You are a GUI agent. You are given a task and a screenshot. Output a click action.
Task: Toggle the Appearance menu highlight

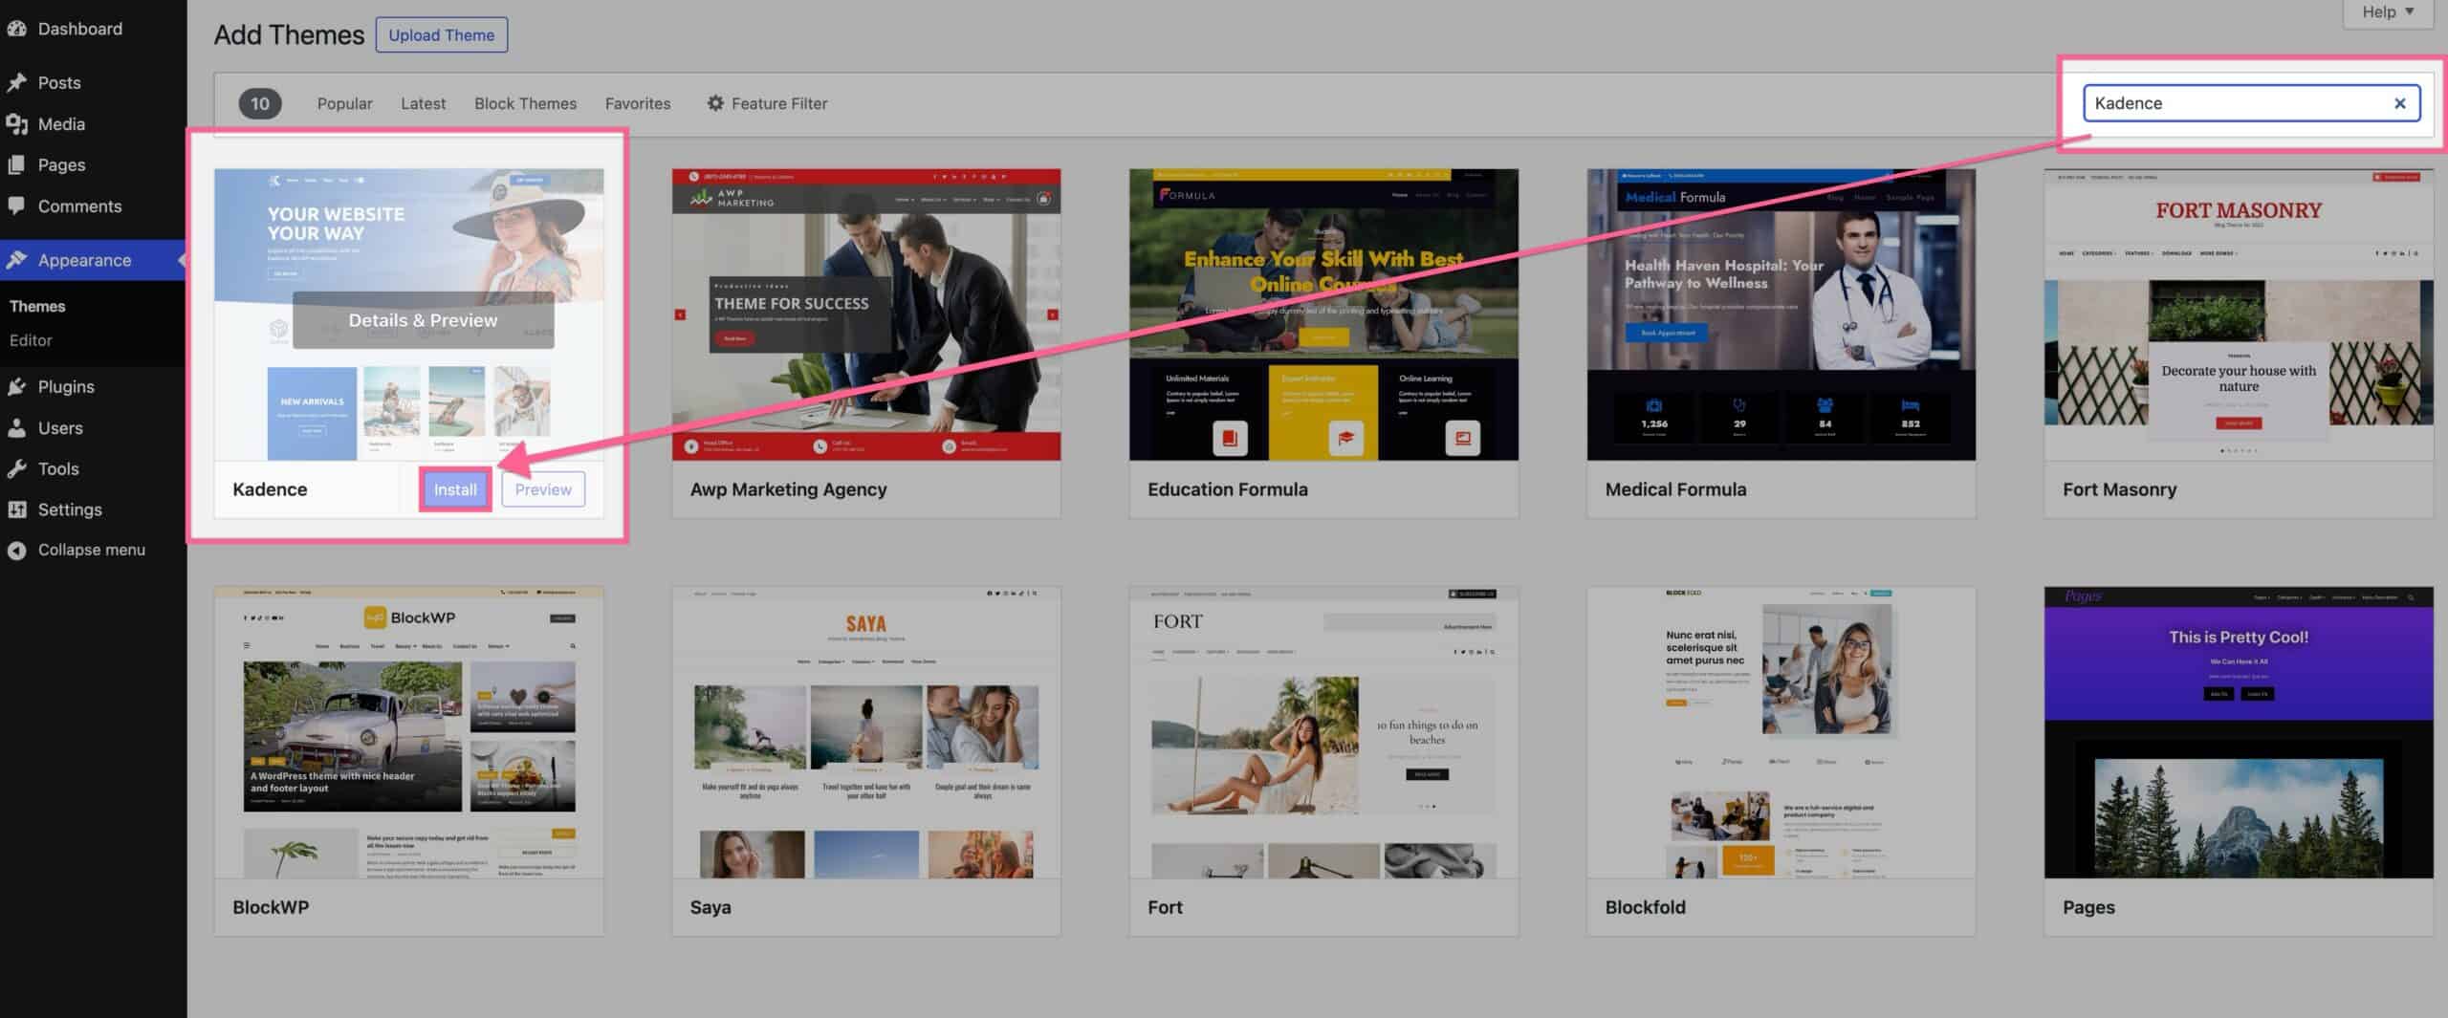pos(83,259)
